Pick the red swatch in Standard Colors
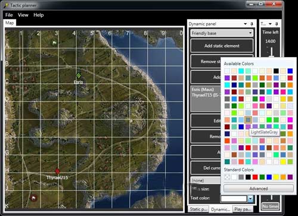The height and width of the screenshot is (216, 298). click(255, 177)
